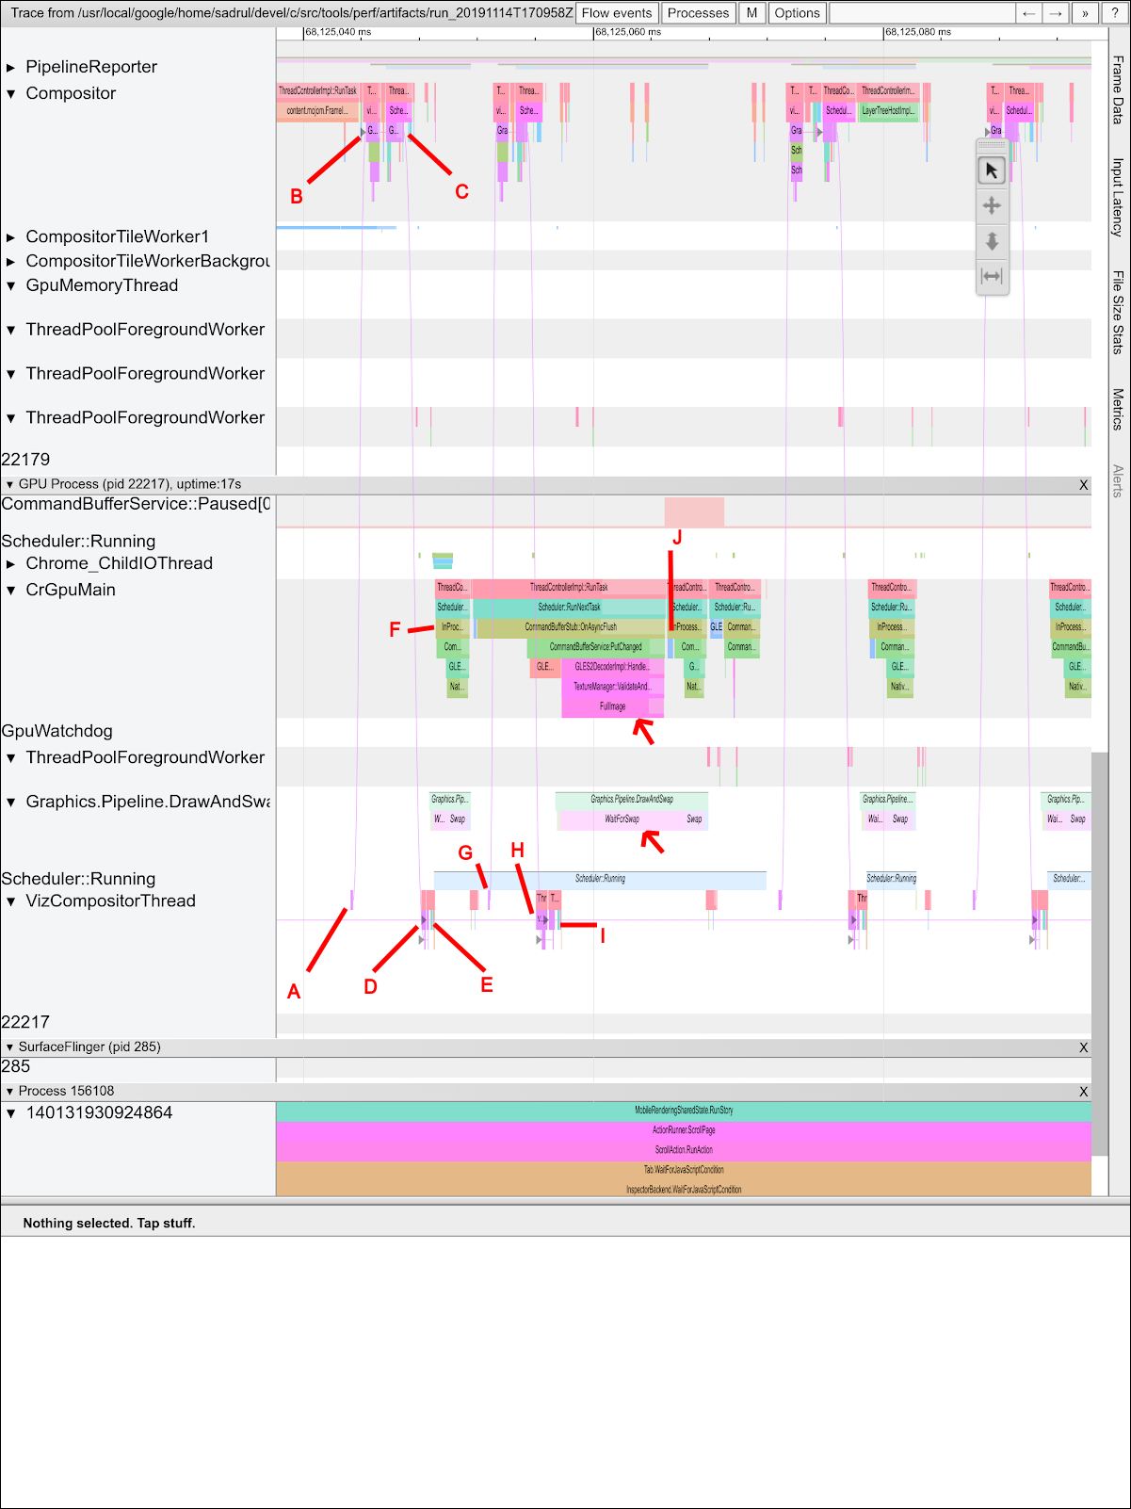Click the search input field in toolbar
The width and height of the screenshot is (1131, 1509).
(921, 13)
